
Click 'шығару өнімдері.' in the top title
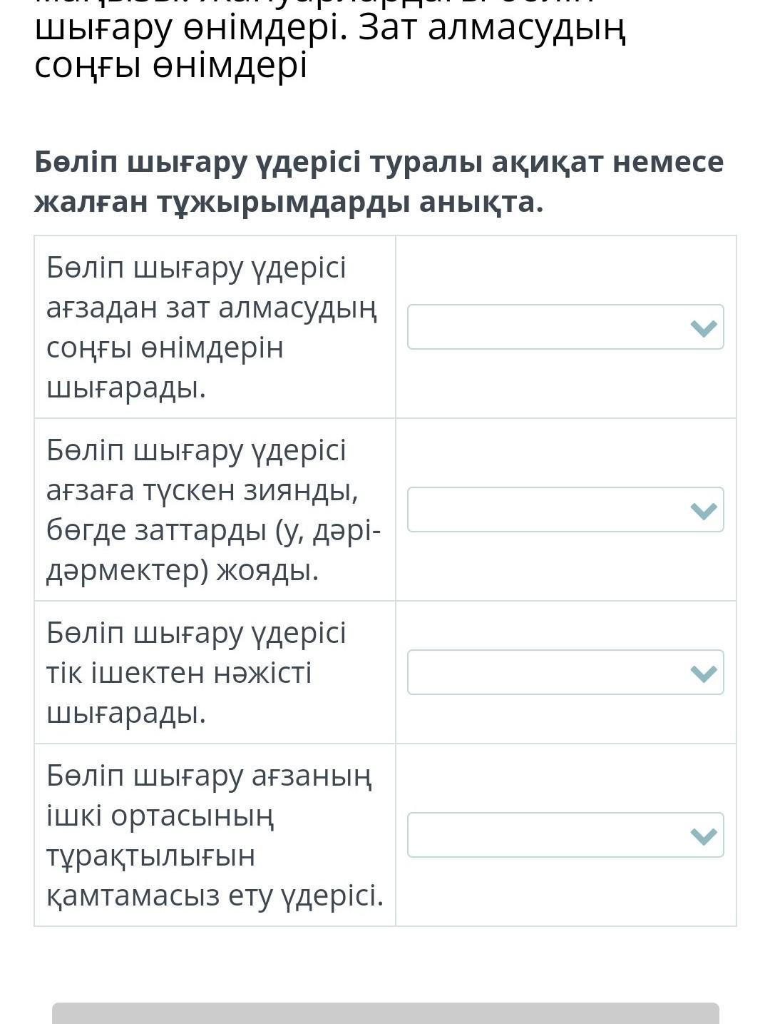pos(191,29)
